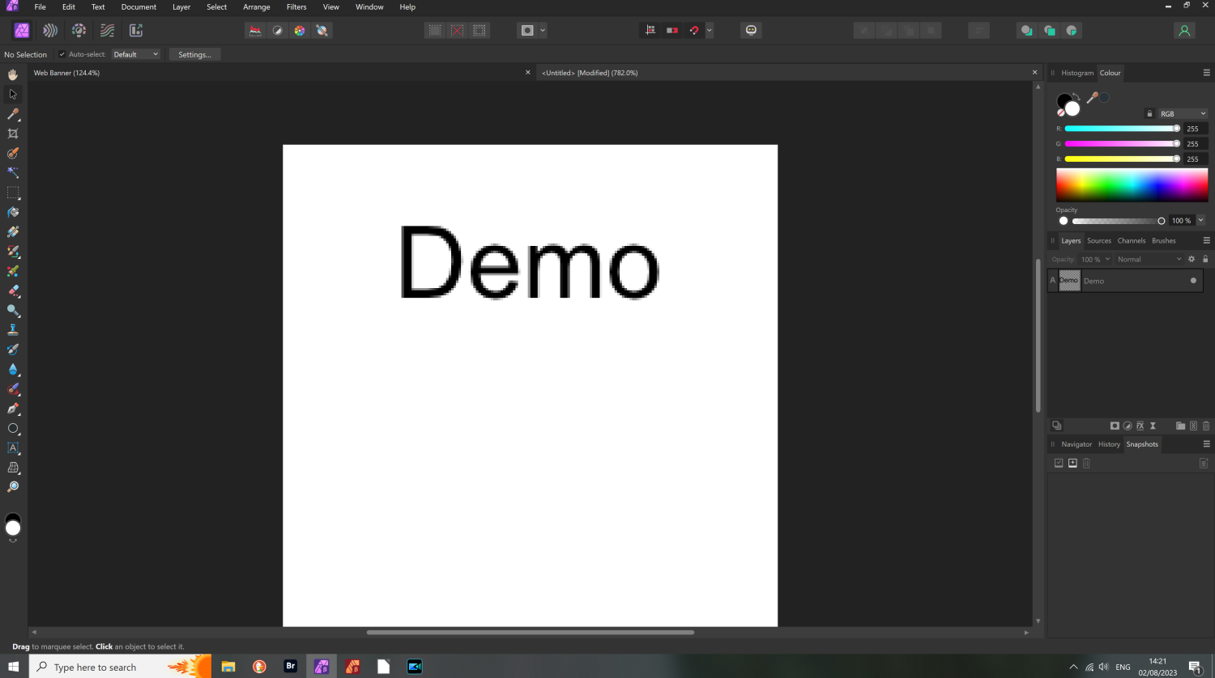The width and height of the screenshot is (1215, 678).
Task: Select the Colour Picker tool
Action: point(12,114)
